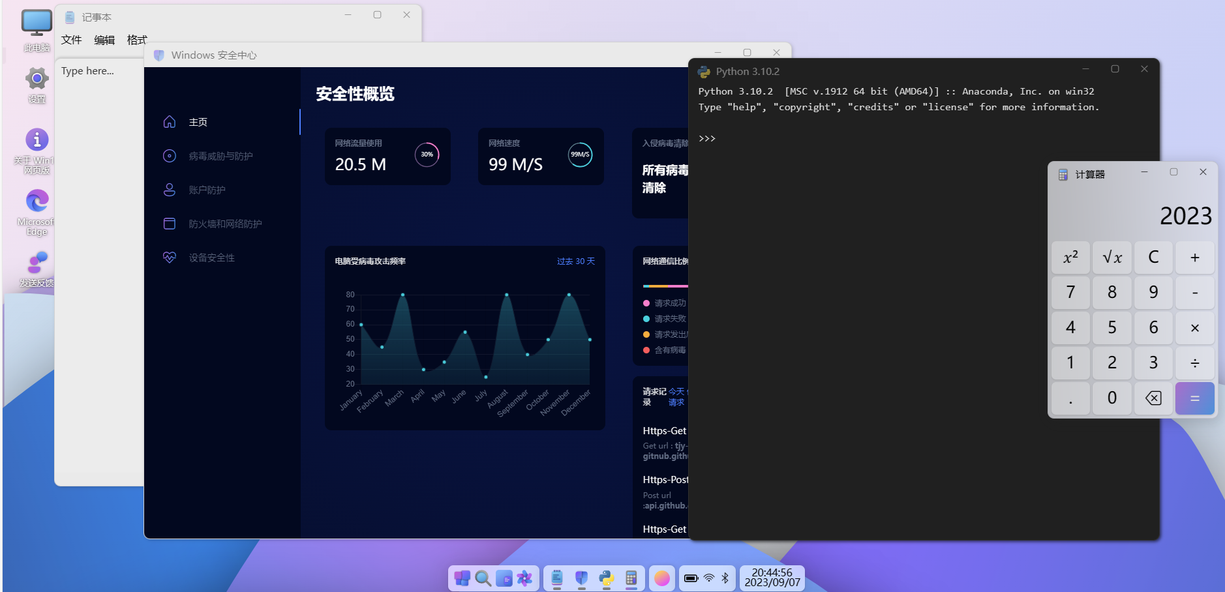Clear Calculator with the C button
Viewport: 1225px width, 592px height.
pyautogui.click(x=1153, y=257)
